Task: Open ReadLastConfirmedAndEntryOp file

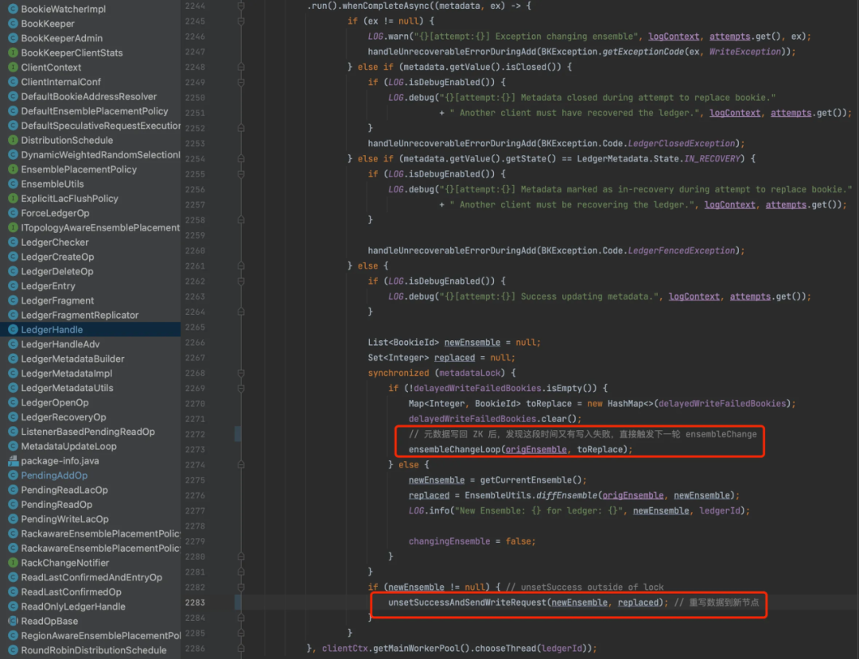Action: (x=91, y=577)
